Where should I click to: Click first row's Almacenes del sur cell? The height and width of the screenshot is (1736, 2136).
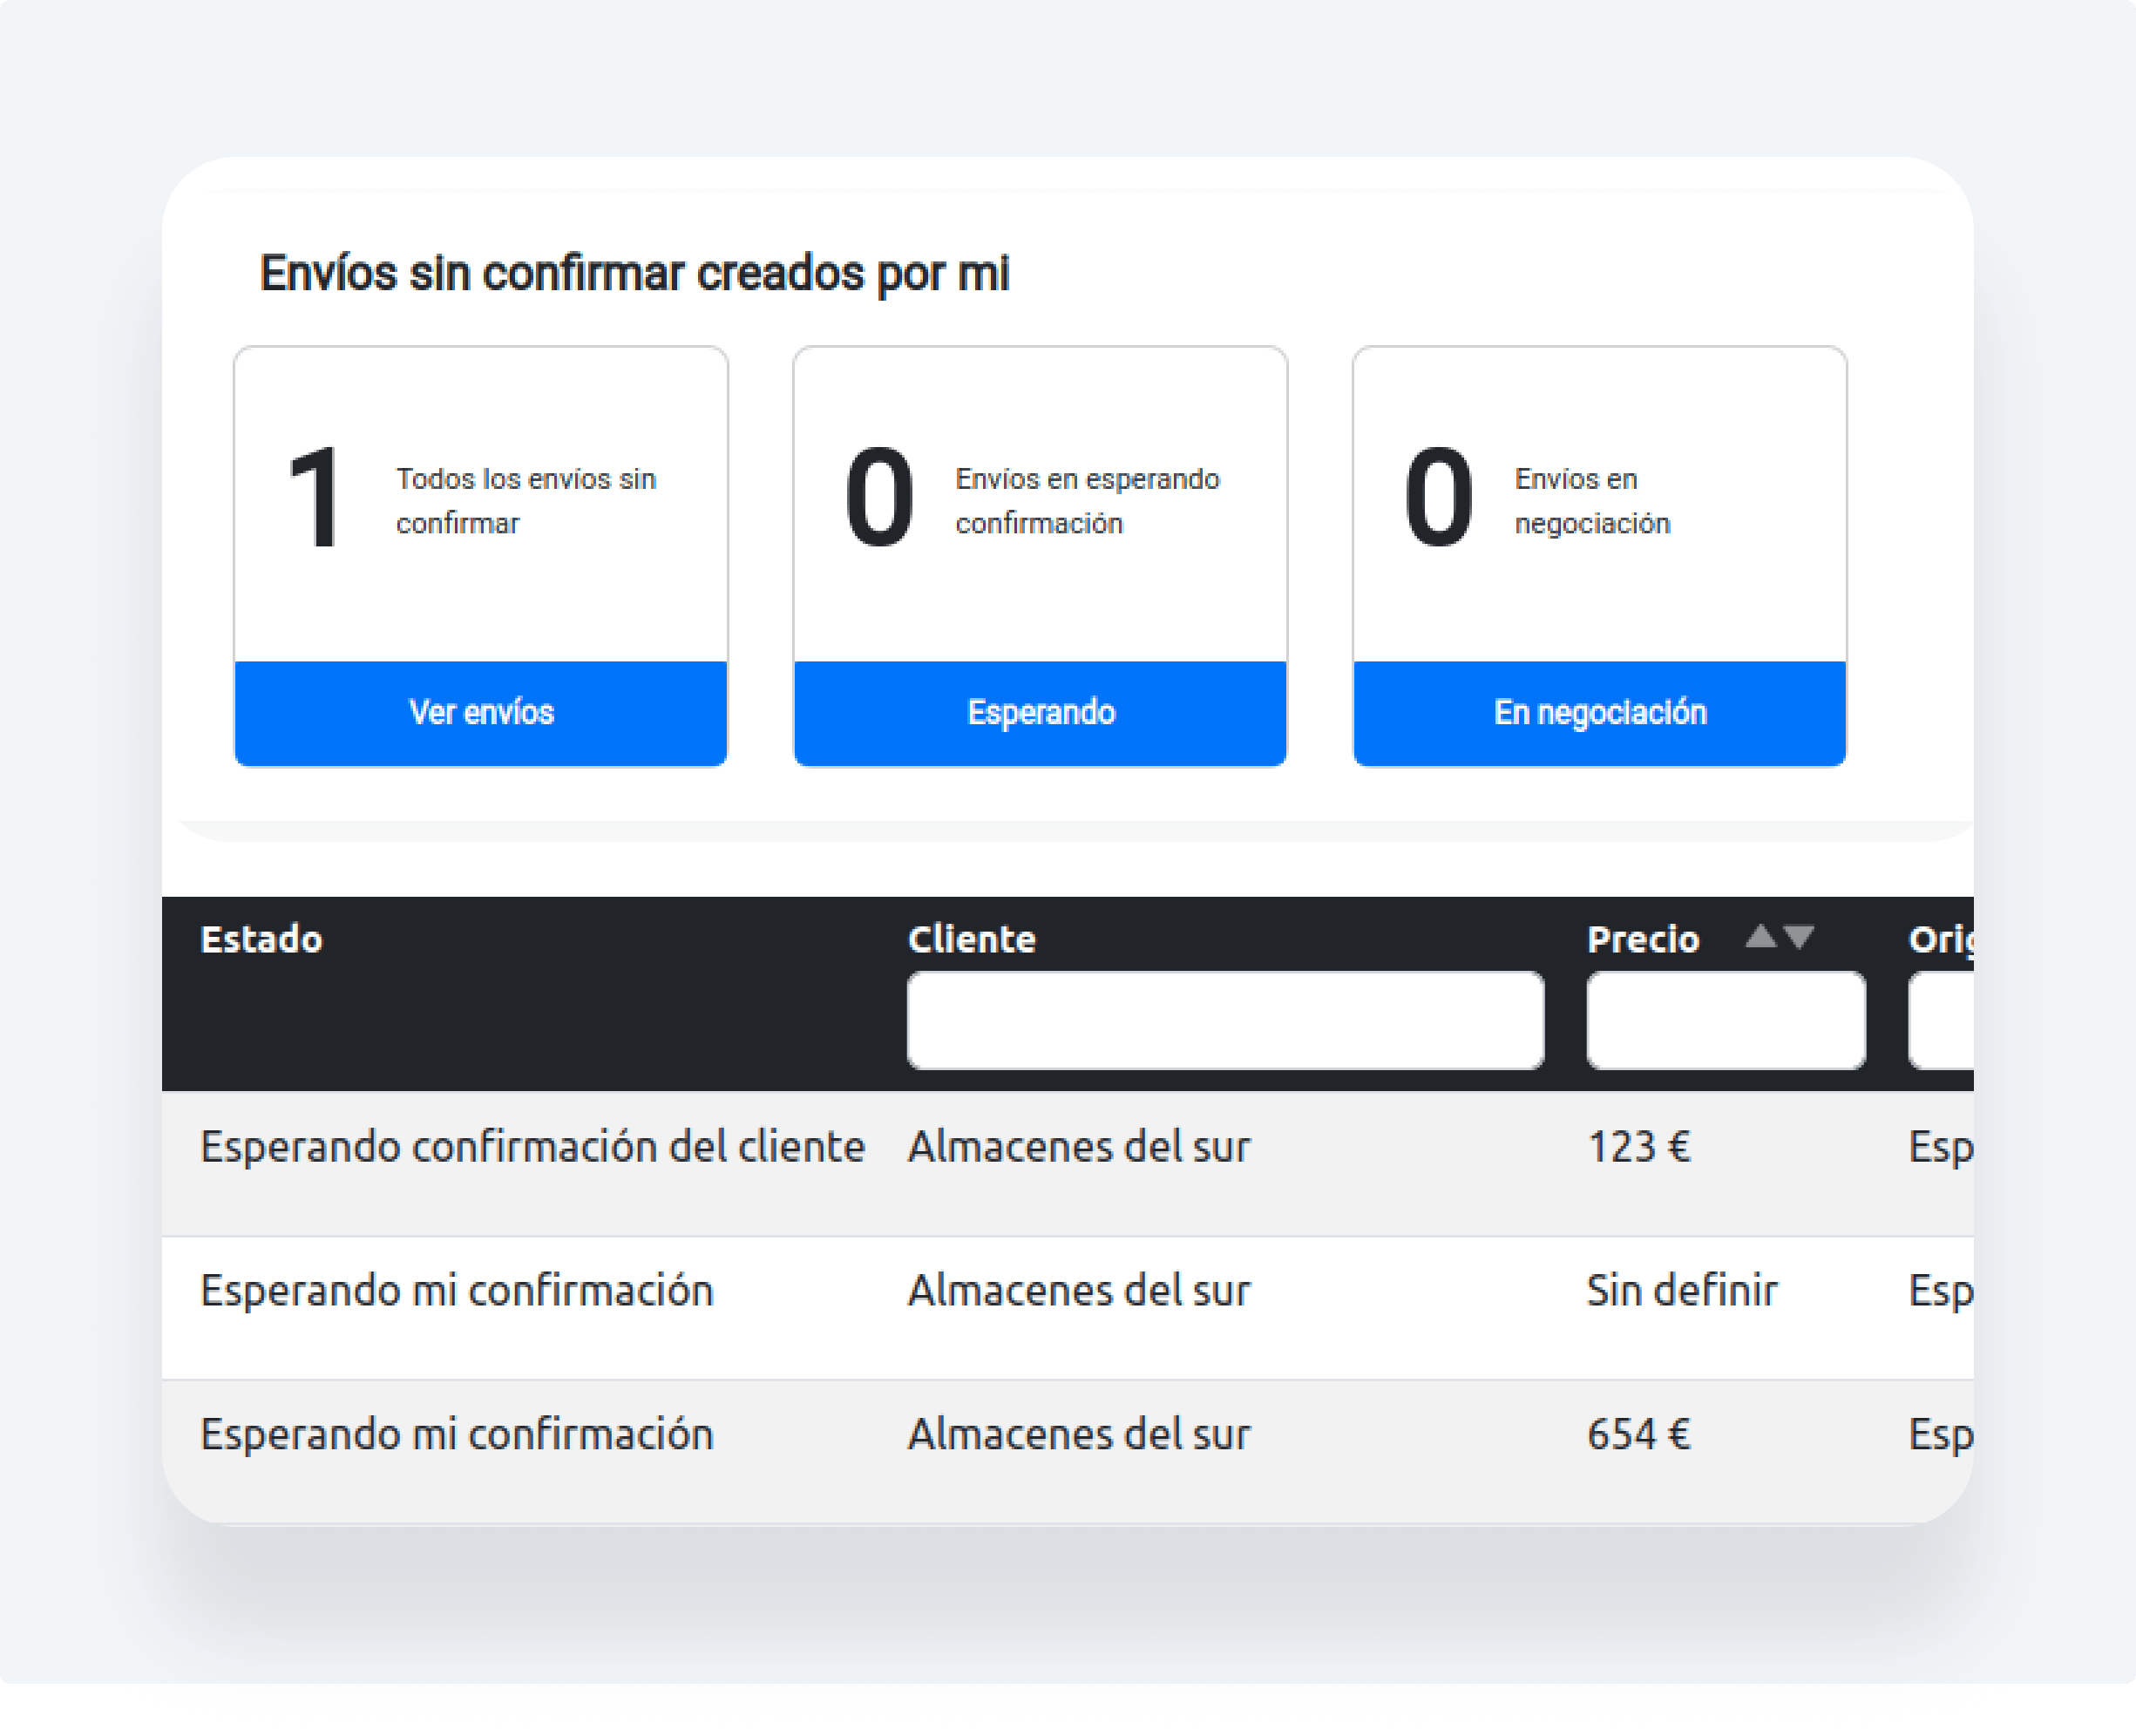click(1078, 1147)
